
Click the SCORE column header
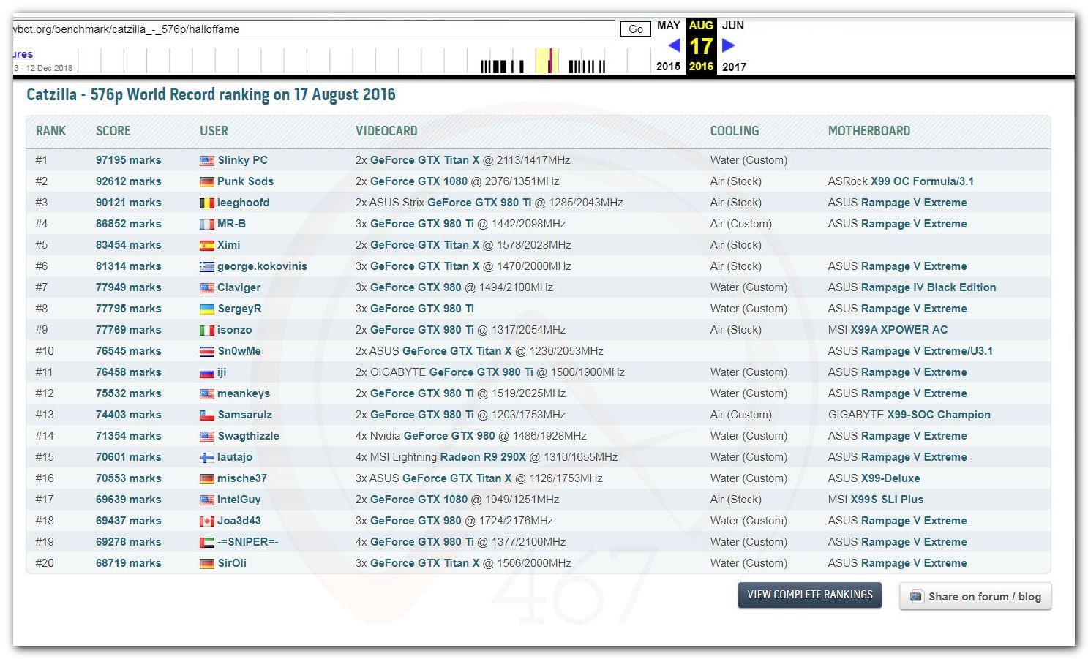(113, 131)
